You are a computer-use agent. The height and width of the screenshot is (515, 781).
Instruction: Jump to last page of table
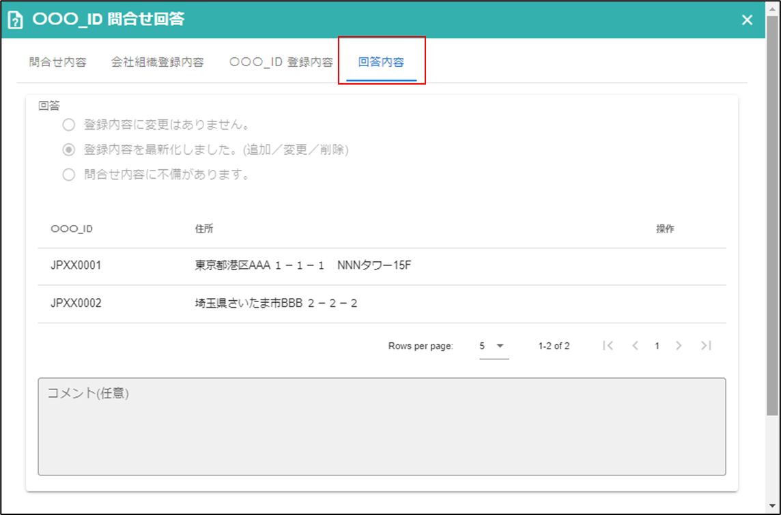tap(706, 346)
